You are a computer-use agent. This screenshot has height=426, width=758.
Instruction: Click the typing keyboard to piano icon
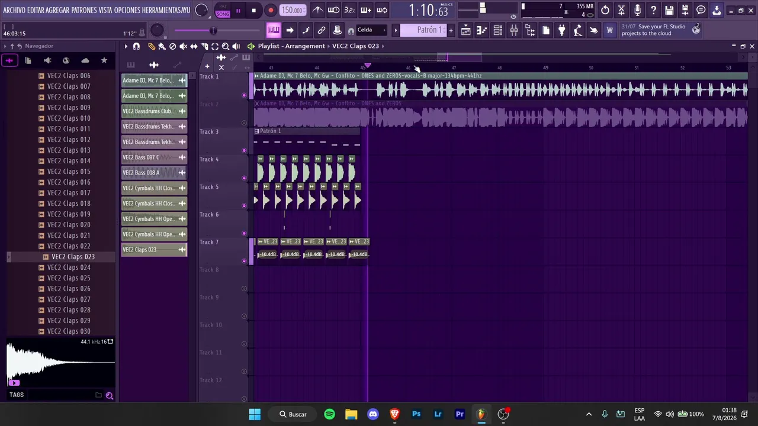click(274, 30)
